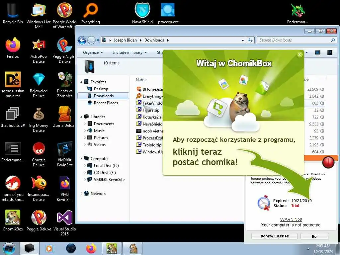Screen dimensions: 340x255
Task: Select Downloads in the navigation pane
Action: tap(103, 96)
